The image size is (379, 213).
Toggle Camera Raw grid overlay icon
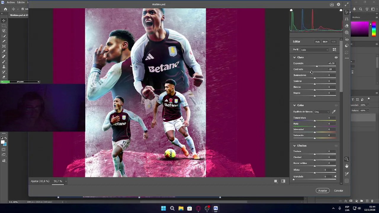tap(347, 181)
